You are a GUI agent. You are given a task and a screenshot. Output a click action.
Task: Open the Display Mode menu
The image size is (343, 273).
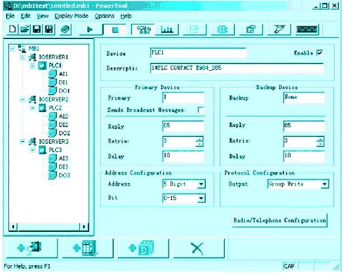click(x=71, y=16)
